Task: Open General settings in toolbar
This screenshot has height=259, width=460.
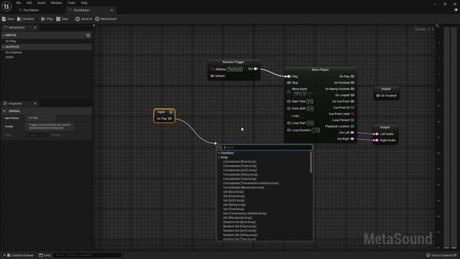Action: (83, 19)
